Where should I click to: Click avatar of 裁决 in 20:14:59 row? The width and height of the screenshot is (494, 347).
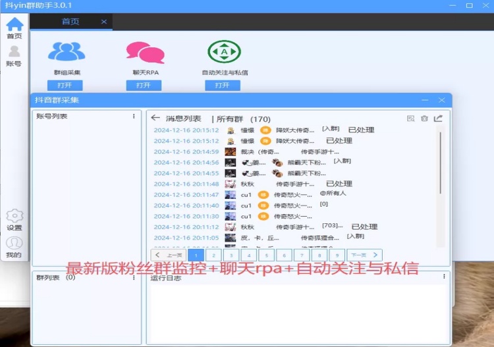pos(231,152)
